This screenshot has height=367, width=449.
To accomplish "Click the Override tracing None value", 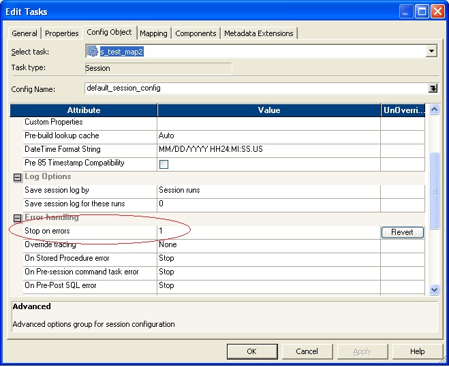I will (269, 244).
